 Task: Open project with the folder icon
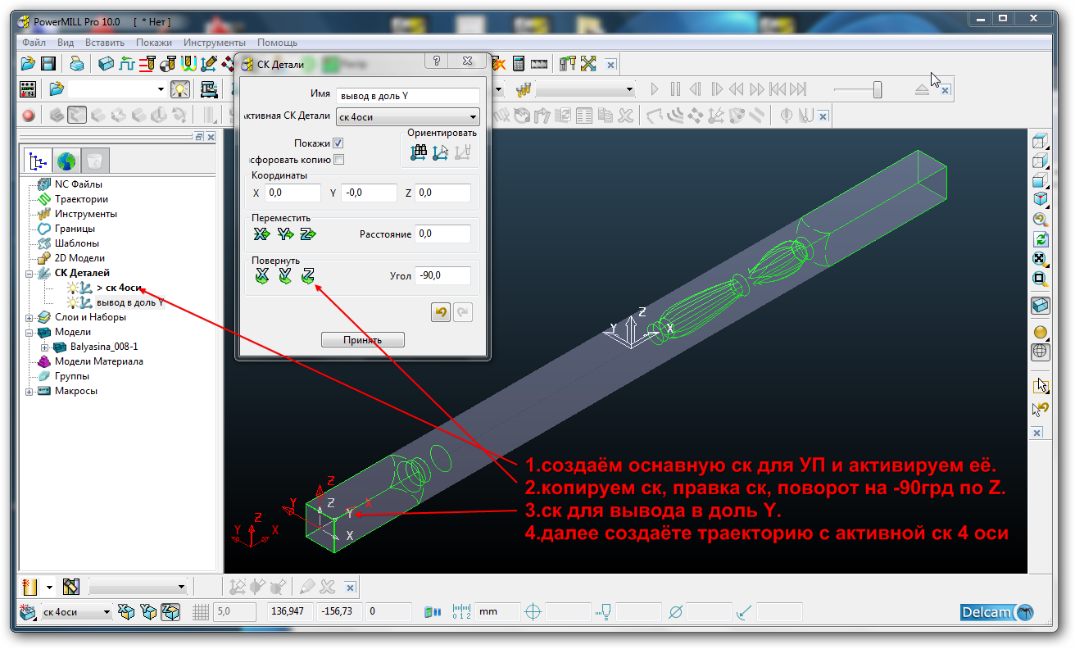click(29, 63)
